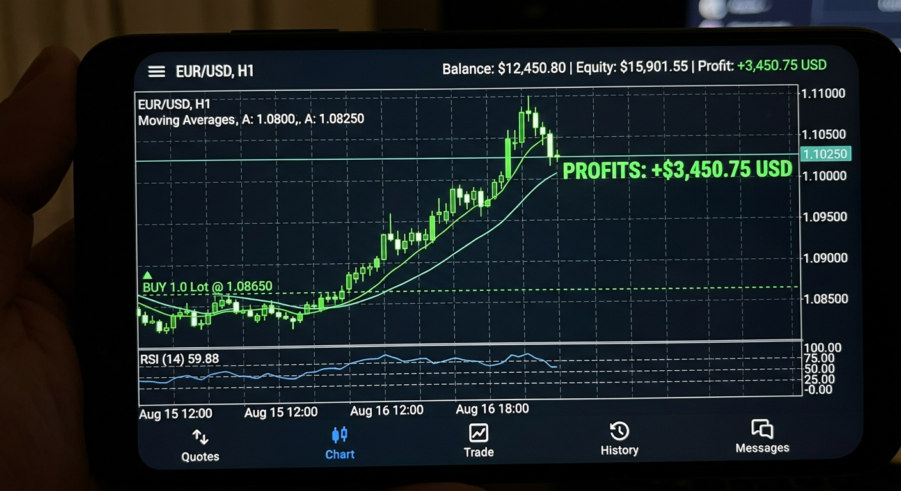The width and height of the screenshot is (901, 491).
Task: Tap the large PROFITS: +$3,450.75 USD chart text
Action: tap(678, 170)
